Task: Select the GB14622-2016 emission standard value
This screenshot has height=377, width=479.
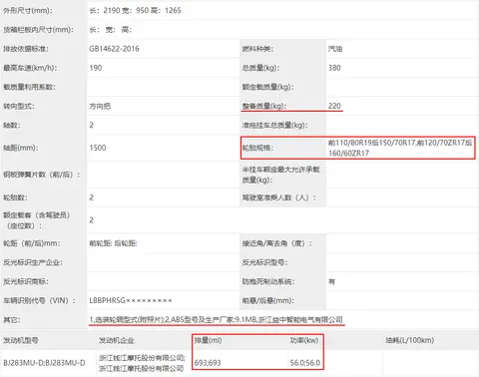Action: 114,49
